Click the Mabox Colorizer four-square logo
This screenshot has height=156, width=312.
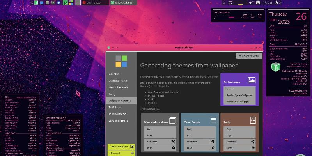coord(121,61)
